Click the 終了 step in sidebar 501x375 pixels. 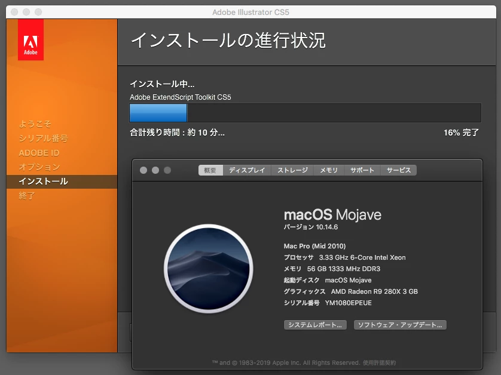27,196
